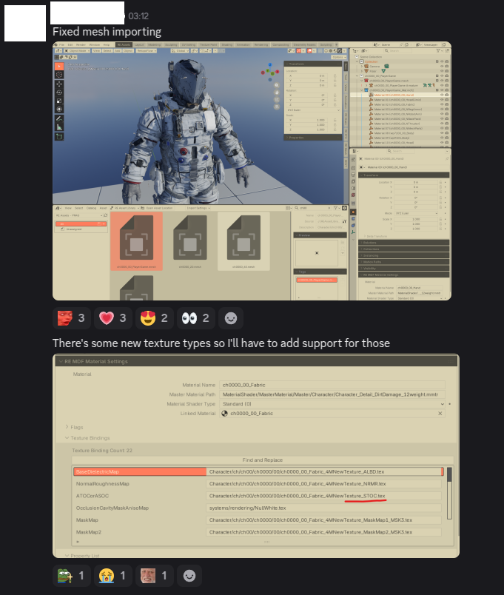Collapse the Texture Bindings section
Image resolution: width=504 pixels, height=595 pixels.
87,437
